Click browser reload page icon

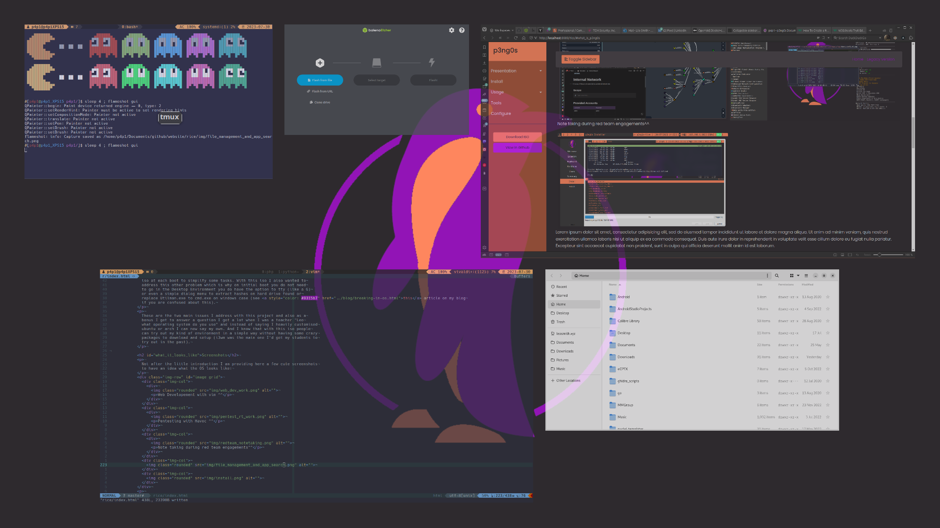click(x=516, y=38)
